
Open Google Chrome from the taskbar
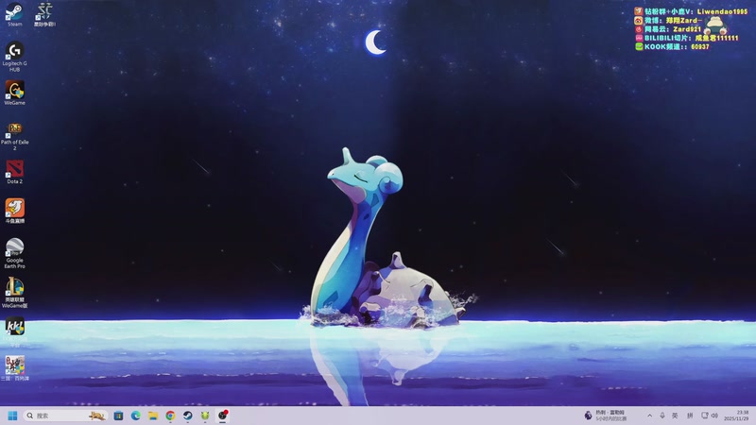coord(170,416)
